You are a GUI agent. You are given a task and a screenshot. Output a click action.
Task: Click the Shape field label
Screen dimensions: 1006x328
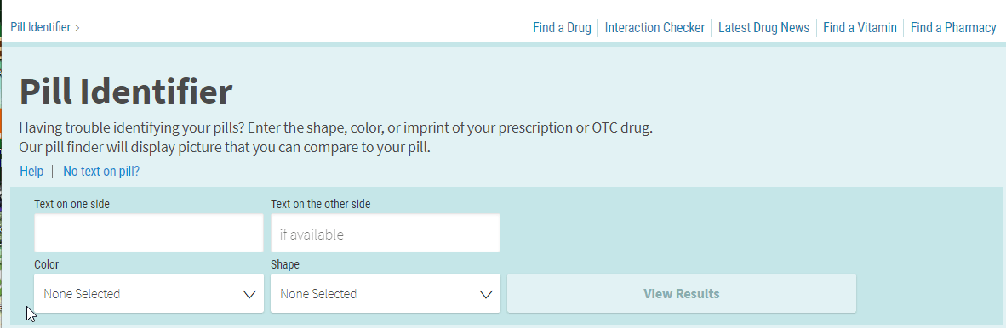point(285,264)
